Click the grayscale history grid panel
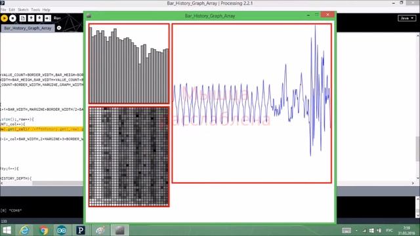Viewport: 420px width, 236px height. [129, 157]
